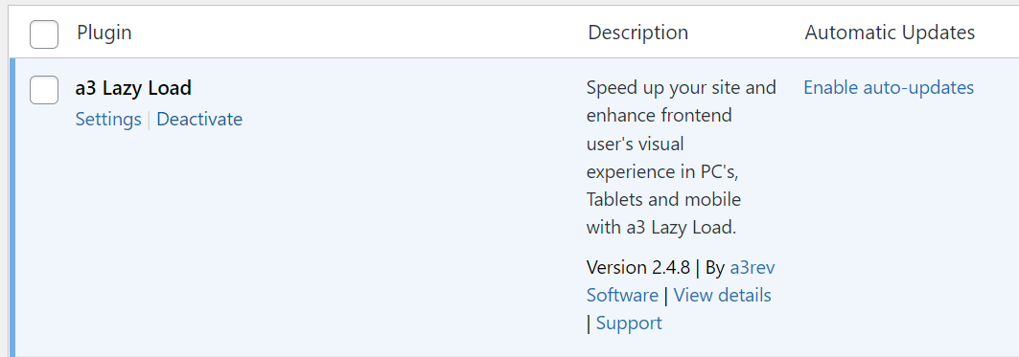Click the word 'Software' in author link
Image resolution: width=1019 pixels, height=357 pixels.
click(622, 296)
